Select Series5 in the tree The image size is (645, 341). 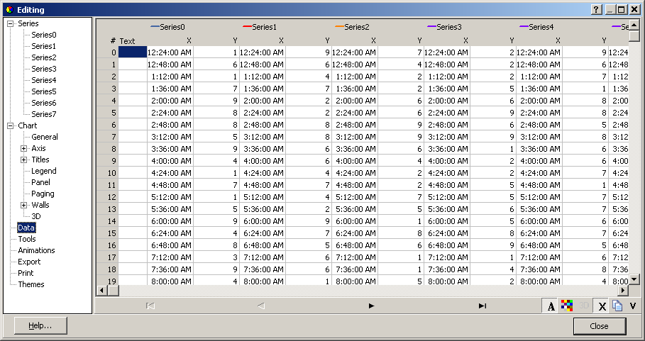(43, 91)
